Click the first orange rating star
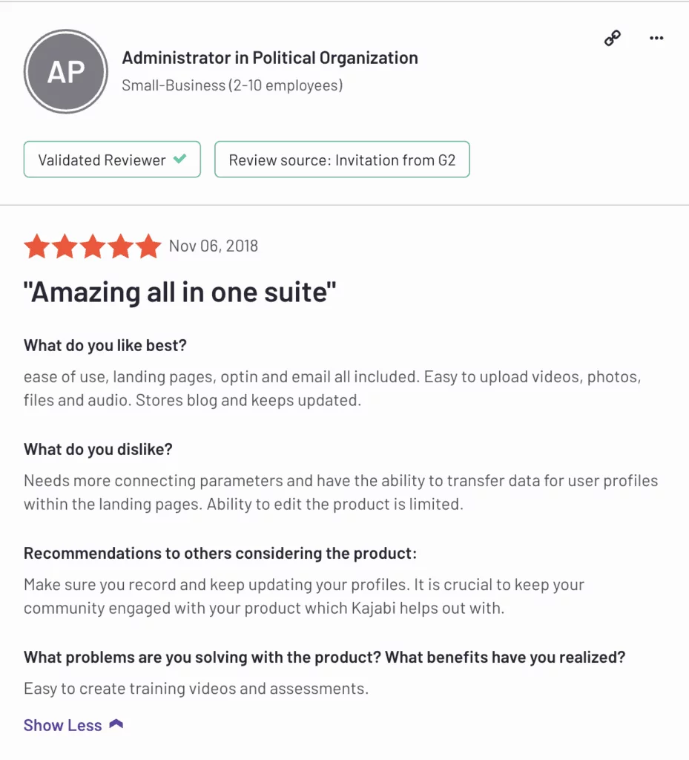The image size is (689, 760). pos(37,246)
